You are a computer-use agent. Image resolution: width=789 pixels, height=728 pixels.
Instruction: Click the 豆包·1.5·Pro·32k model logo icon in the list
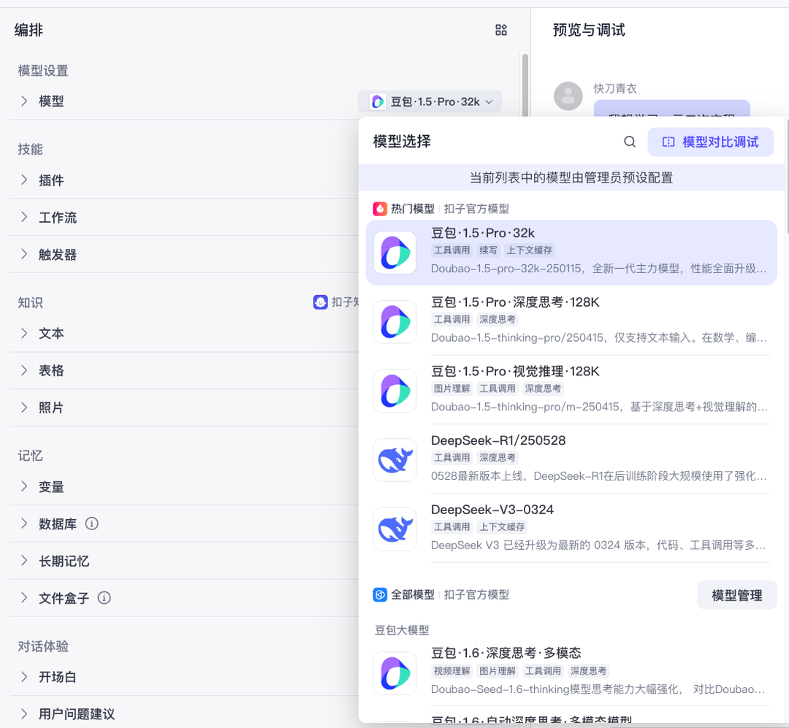395,253
